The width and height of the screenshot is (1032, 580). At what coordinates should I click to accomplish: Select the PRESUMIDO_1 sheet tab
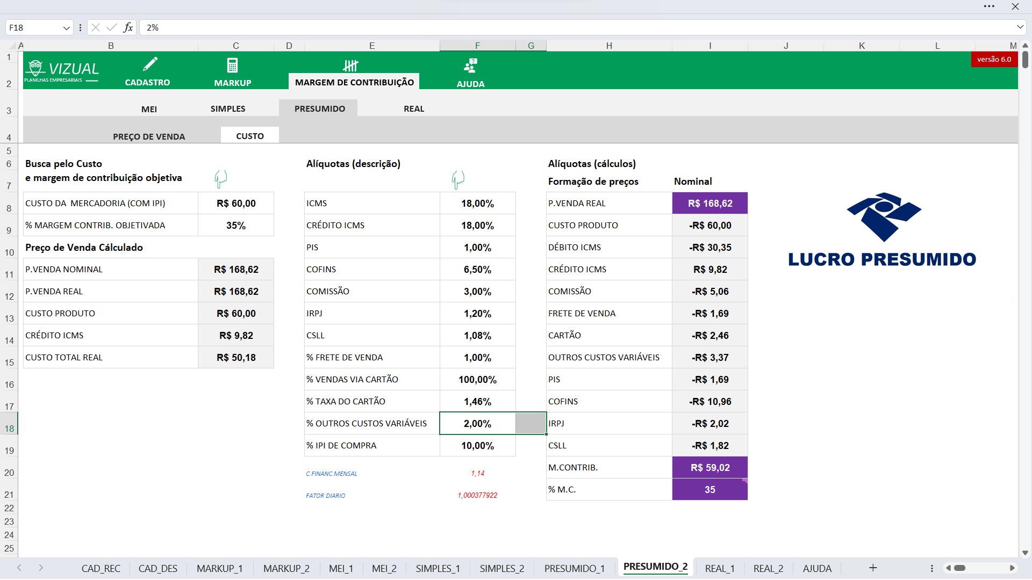point(574,568)
